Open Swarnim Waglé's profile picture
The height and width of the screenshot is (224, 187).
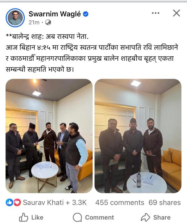click(x=15, y=18)
